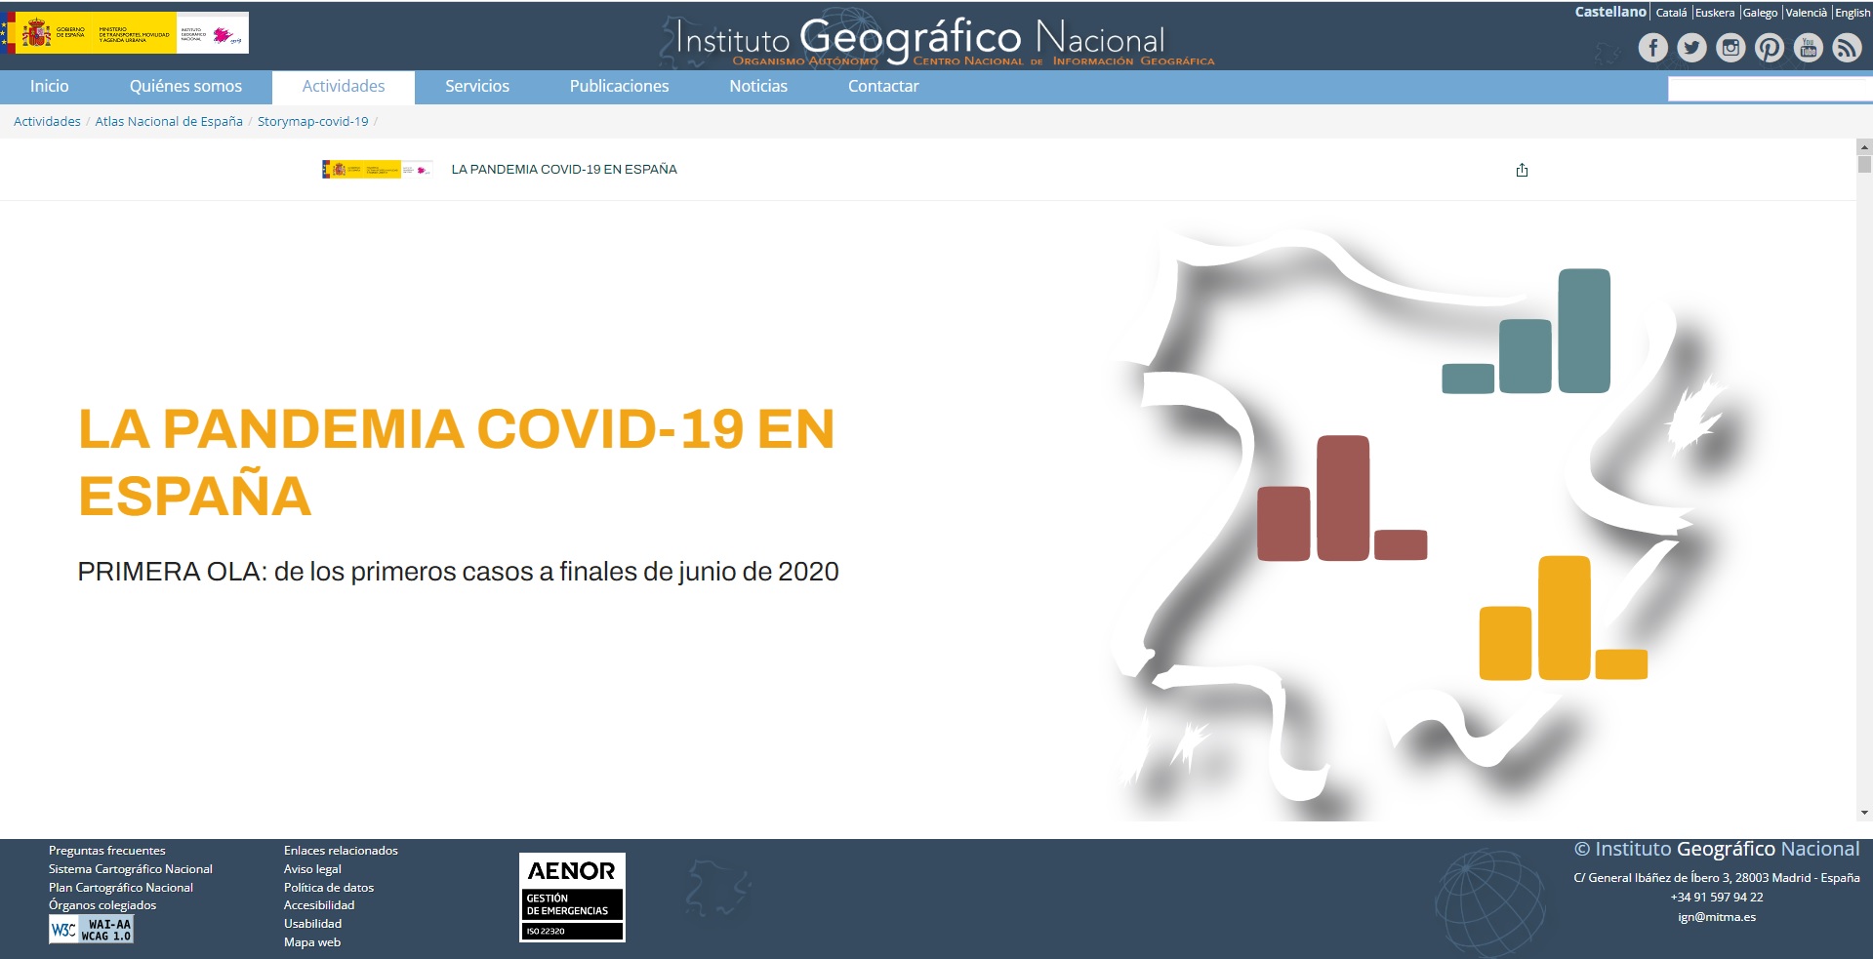Click the site search input field
Screen dimensions: 1873x959
1770,90
